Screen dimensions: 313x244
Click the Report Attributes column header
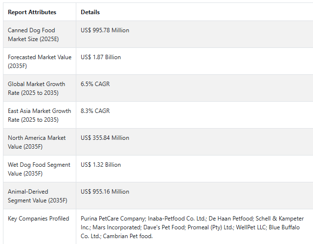pyautogui.click(x=32, y=12)
